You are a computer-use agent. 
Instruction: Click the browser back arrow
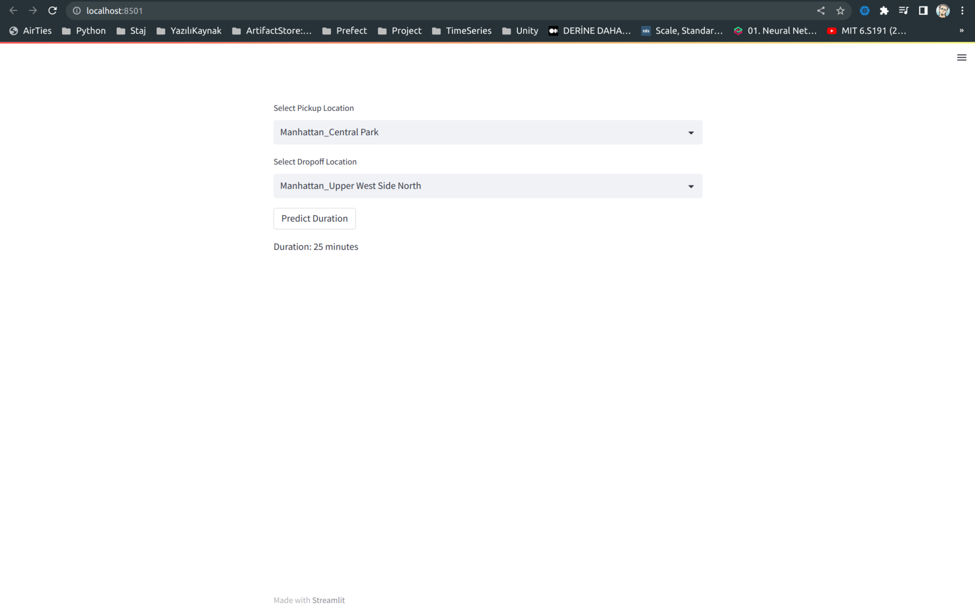14,10
